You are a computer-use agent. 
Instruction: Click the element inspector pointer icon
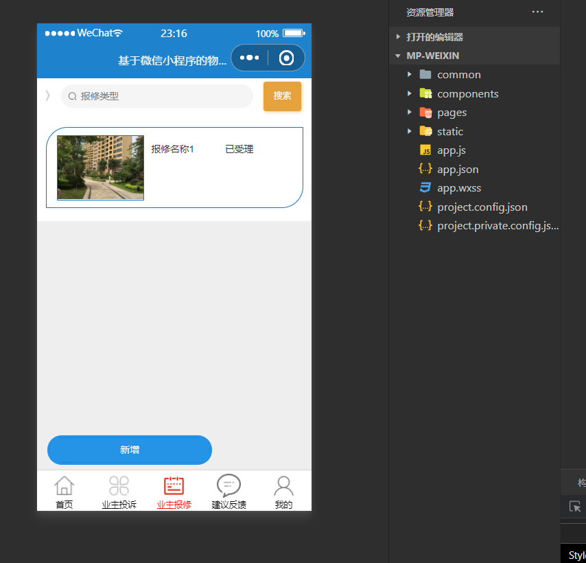(x=575, y=507)
